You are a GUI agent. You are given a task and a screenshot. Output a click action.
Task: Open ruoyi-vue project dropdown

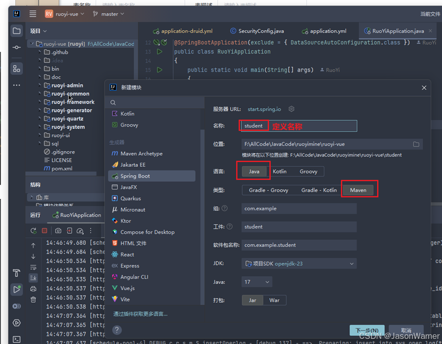[x=64, y=14]
